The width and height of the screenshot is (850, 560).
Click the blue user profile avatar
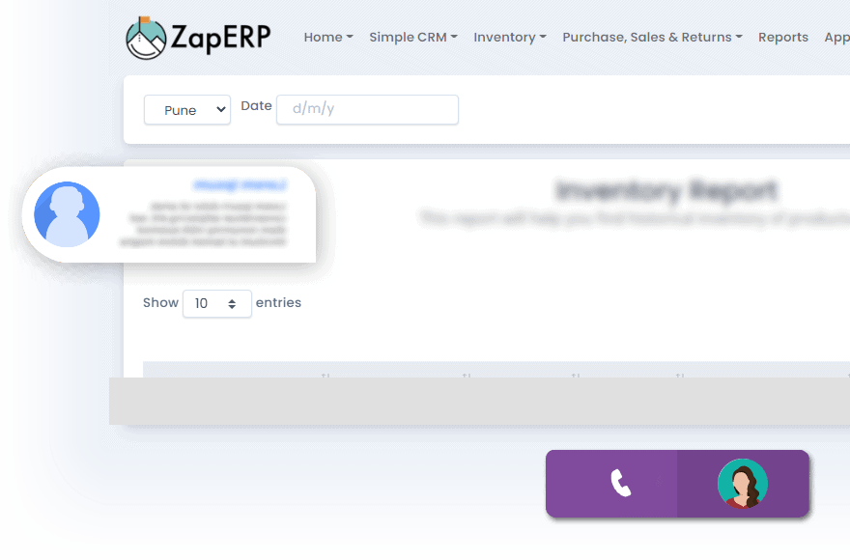point(67,214)
